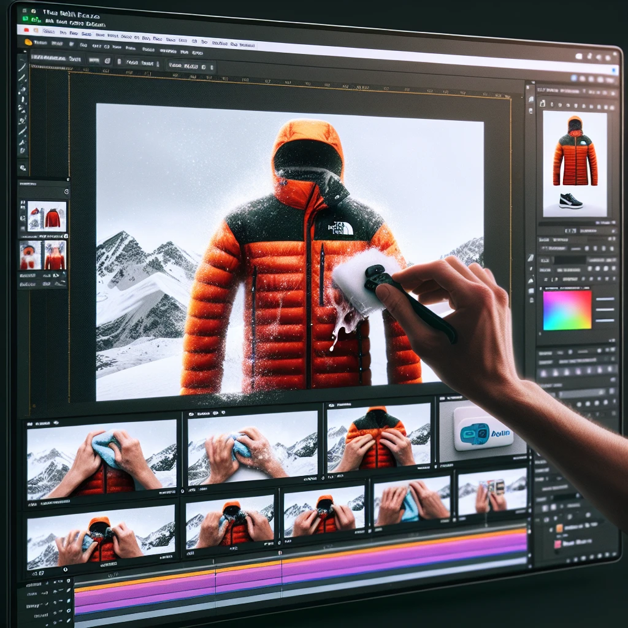Viewport: 628px width, 628px height.
Task: Select the left panel thumbnail with two orange figures
Action: point(43,255)
